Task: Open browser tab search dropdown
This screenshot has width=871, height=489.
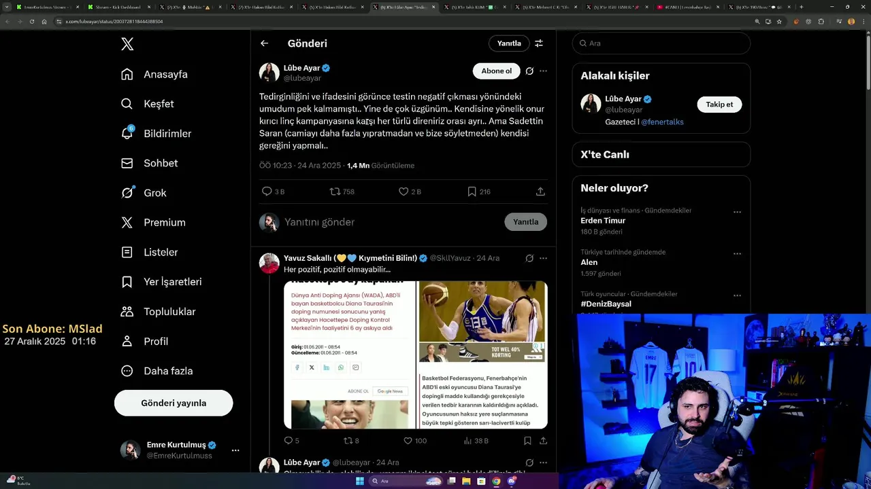Action: pyautogui.click(x=7, y=7)
